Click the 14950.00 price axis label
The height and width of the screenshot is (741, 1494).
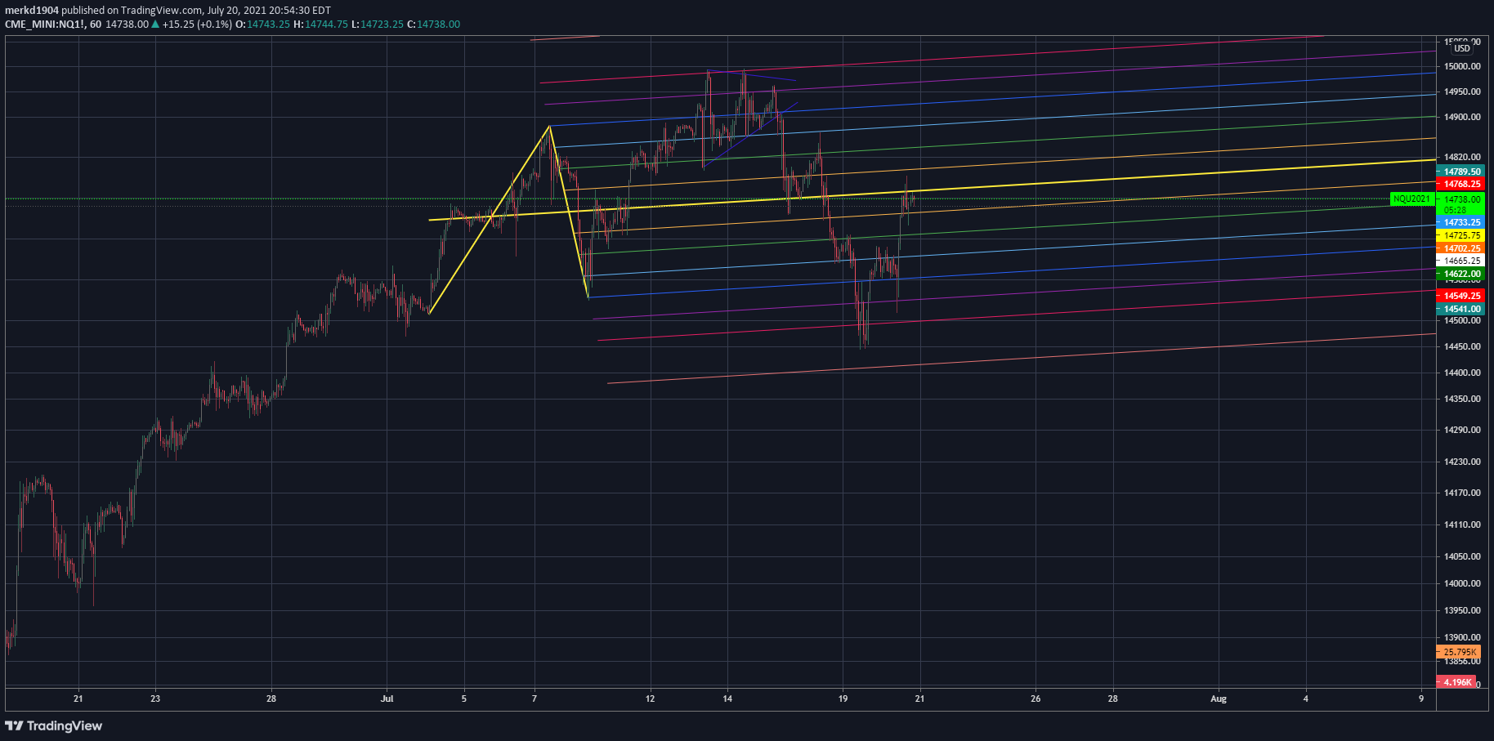tap(1462, 92)
